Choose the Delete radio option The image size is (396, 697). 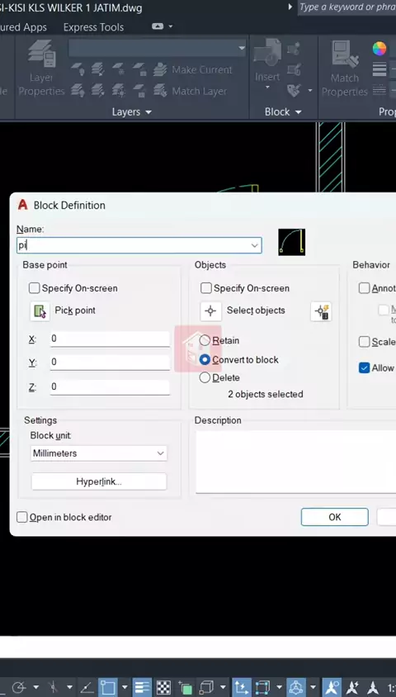point(205,378)
